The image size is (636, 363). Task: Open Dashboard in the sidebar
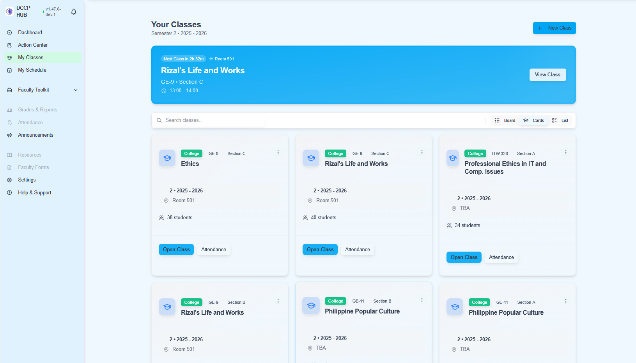coord(43,33)
